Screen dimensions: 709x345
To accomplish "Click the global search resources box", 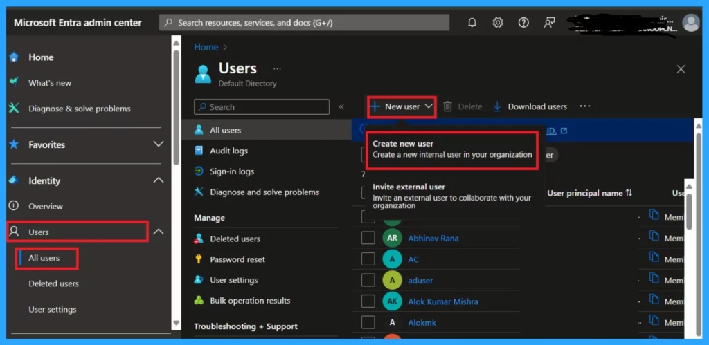I will 304,23.
